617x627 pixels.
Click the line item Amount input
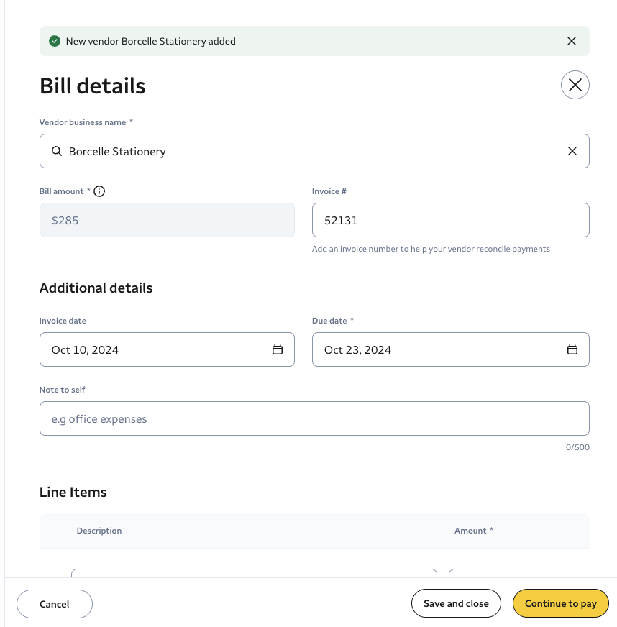pyautogui.click(x=503, y=573)
